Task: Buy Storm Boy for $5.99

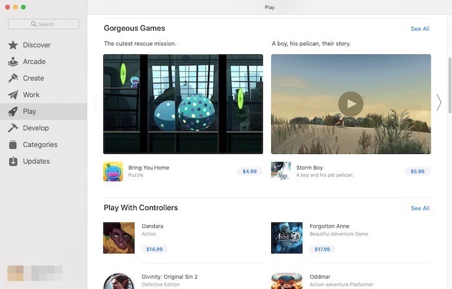Action: click(x=417, y=171)
